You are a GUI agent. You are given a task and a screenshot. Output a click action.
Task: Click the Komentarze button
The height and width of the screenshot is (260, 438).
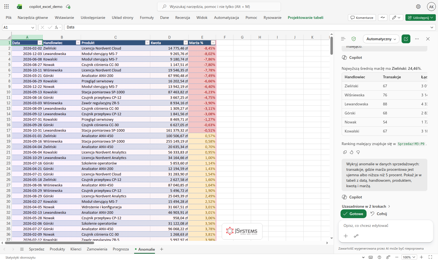pyautogui.click(x=362, y=18)
